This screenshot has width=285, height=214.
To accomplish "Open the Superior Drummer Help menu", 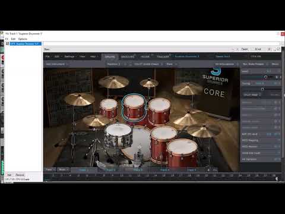I will tap(94, 56).
